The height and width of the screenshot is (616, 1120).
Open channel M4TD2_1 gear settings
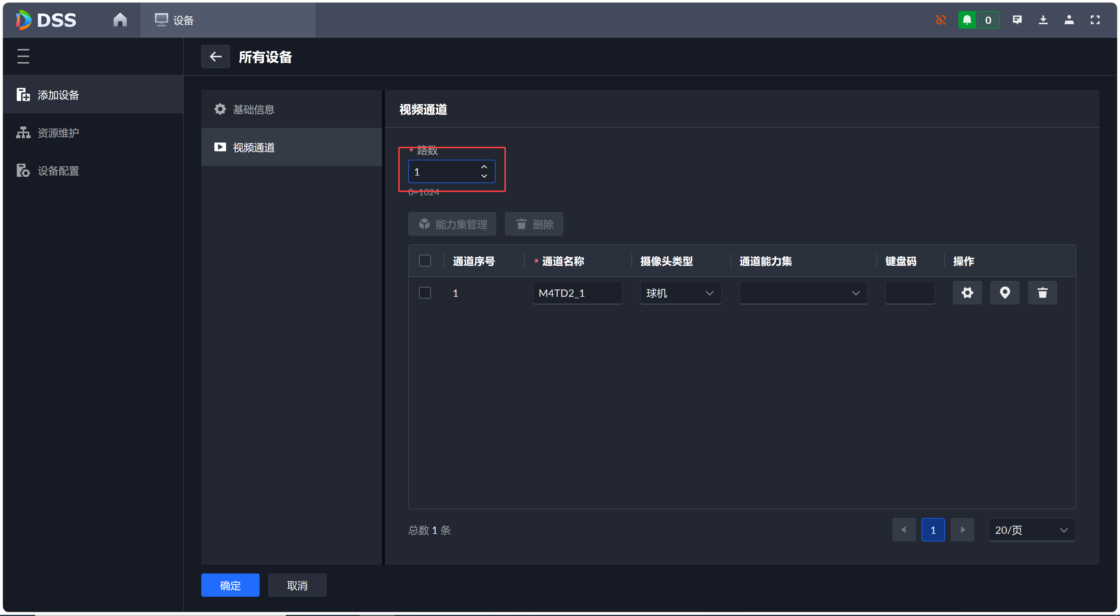pos(967,293)
